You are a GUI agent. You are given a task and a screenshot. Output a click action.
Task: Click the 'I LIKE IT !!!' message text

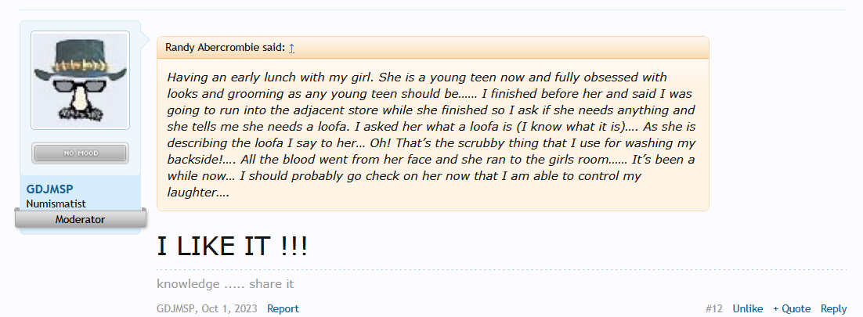[233, 247]
